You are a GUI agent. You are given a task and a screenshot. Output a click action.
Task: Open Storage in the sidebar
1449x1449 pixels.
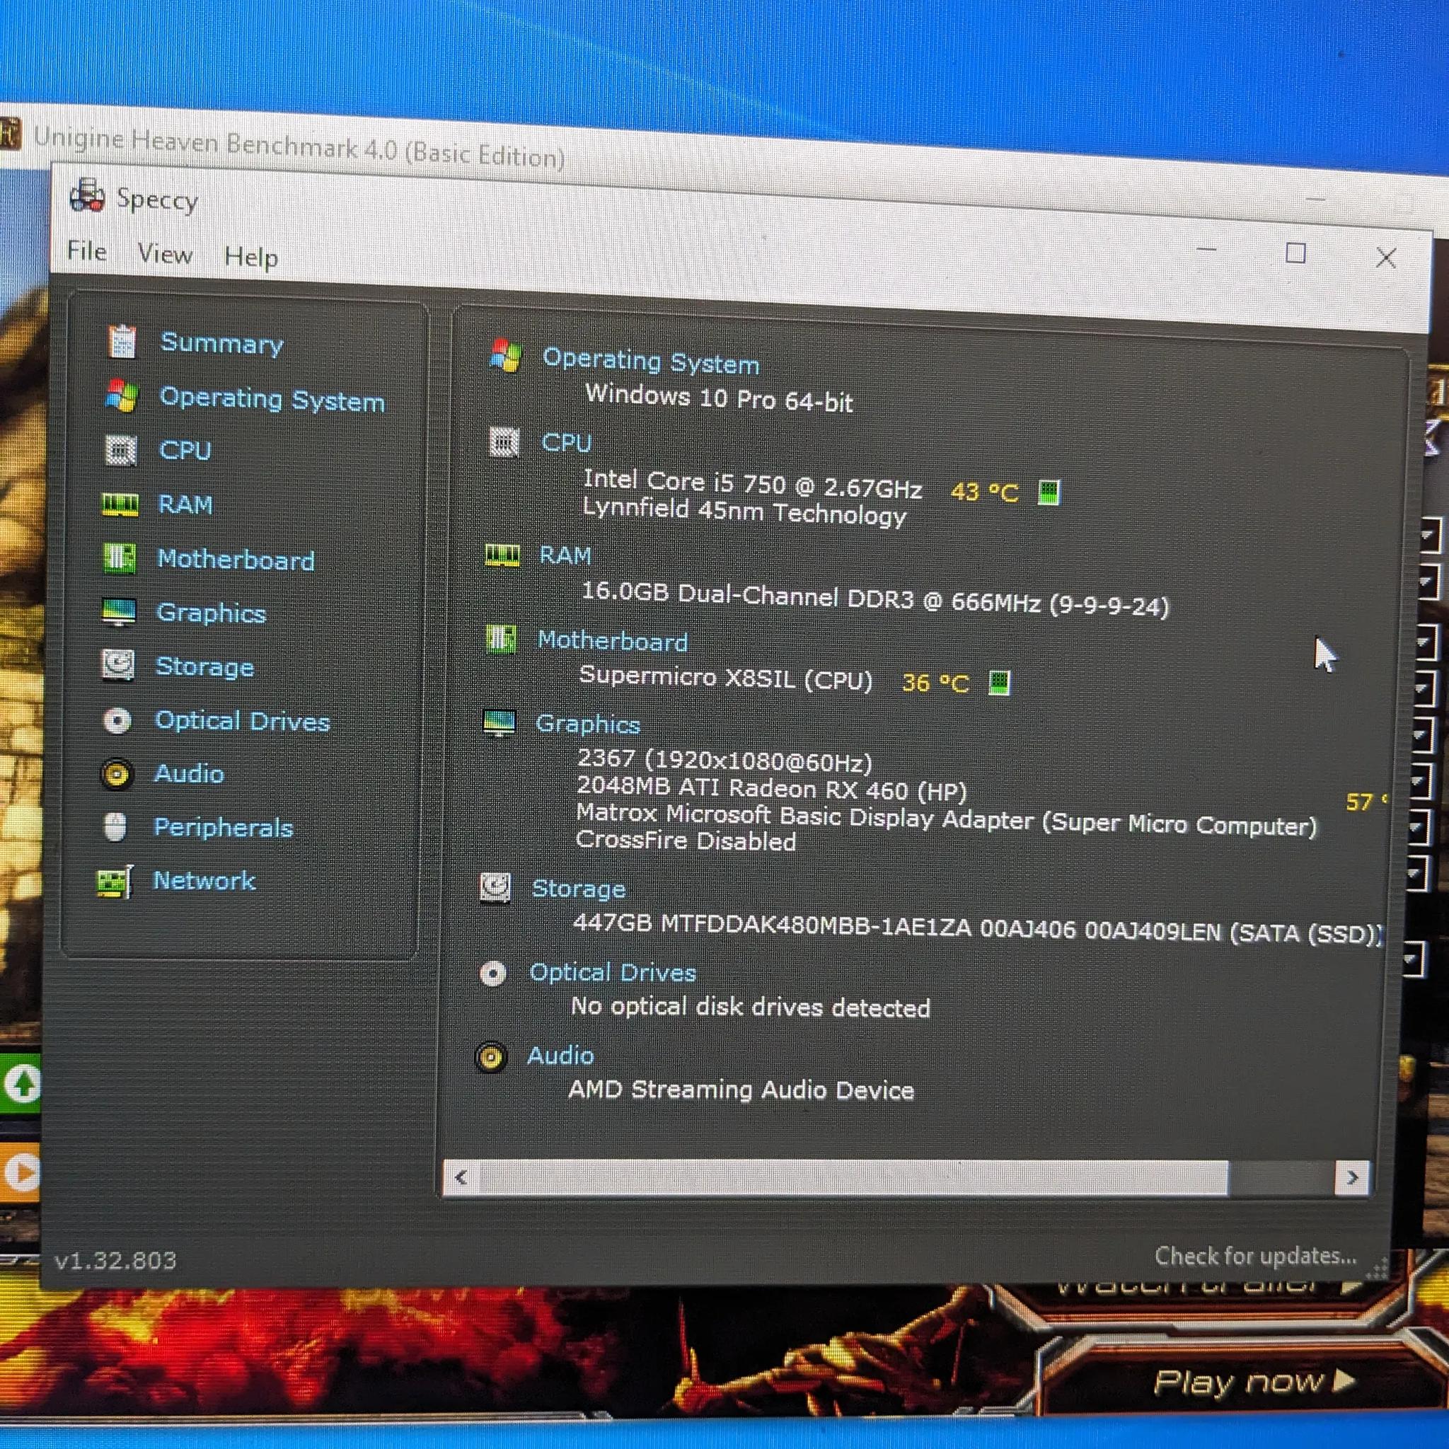204,666
